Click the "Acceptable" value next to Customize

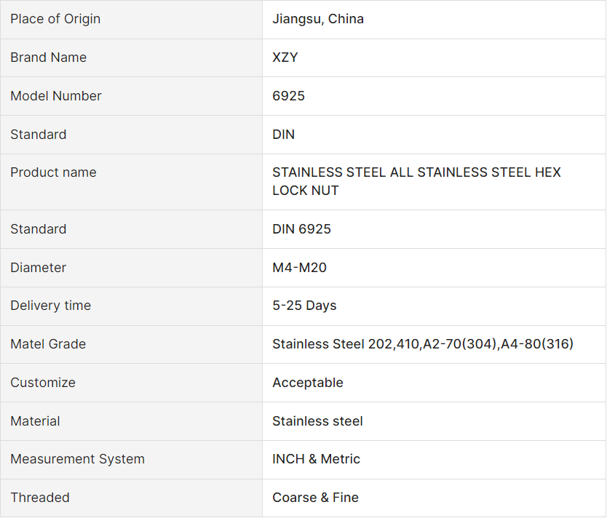pyautogui.click(x=308, y=383)
